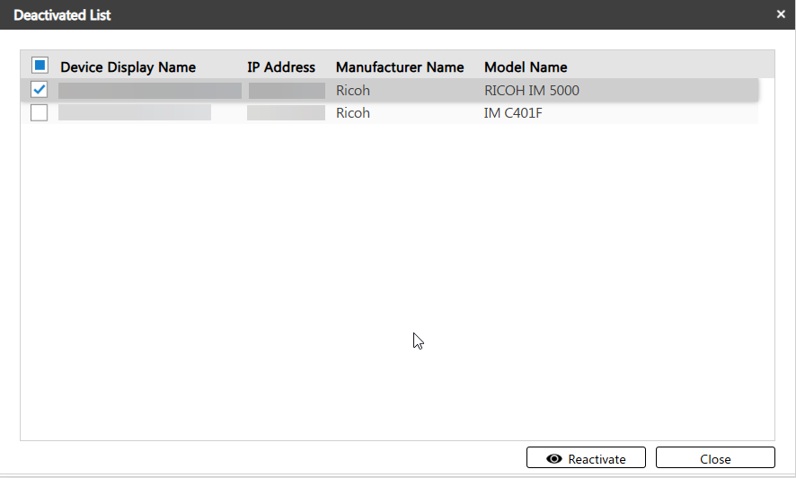Click the second row's redacted device name
Image resolution: width=796 pixels, height=478 pixels.
coord(135,113)
